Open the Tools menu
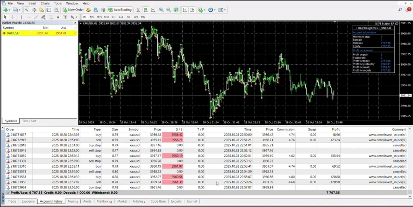 point(58,3)
